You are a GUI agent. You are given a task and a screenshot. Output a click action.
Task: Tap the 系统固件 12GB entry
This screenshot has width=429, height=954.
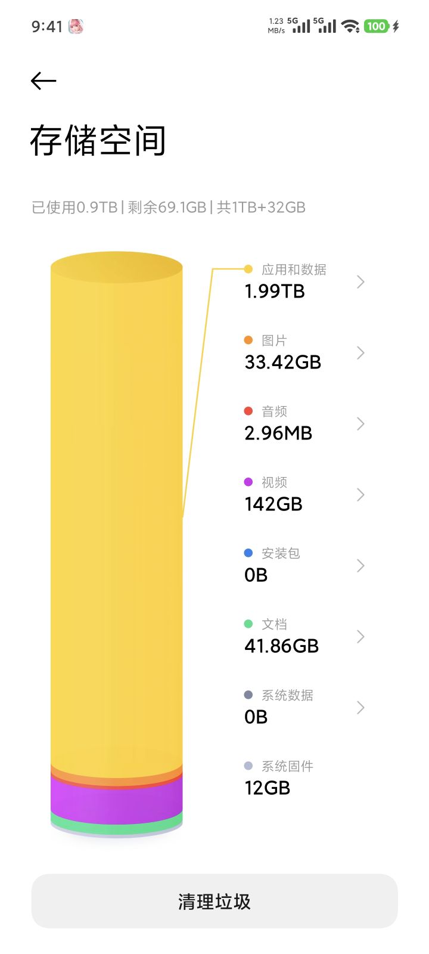coord(279,778)
